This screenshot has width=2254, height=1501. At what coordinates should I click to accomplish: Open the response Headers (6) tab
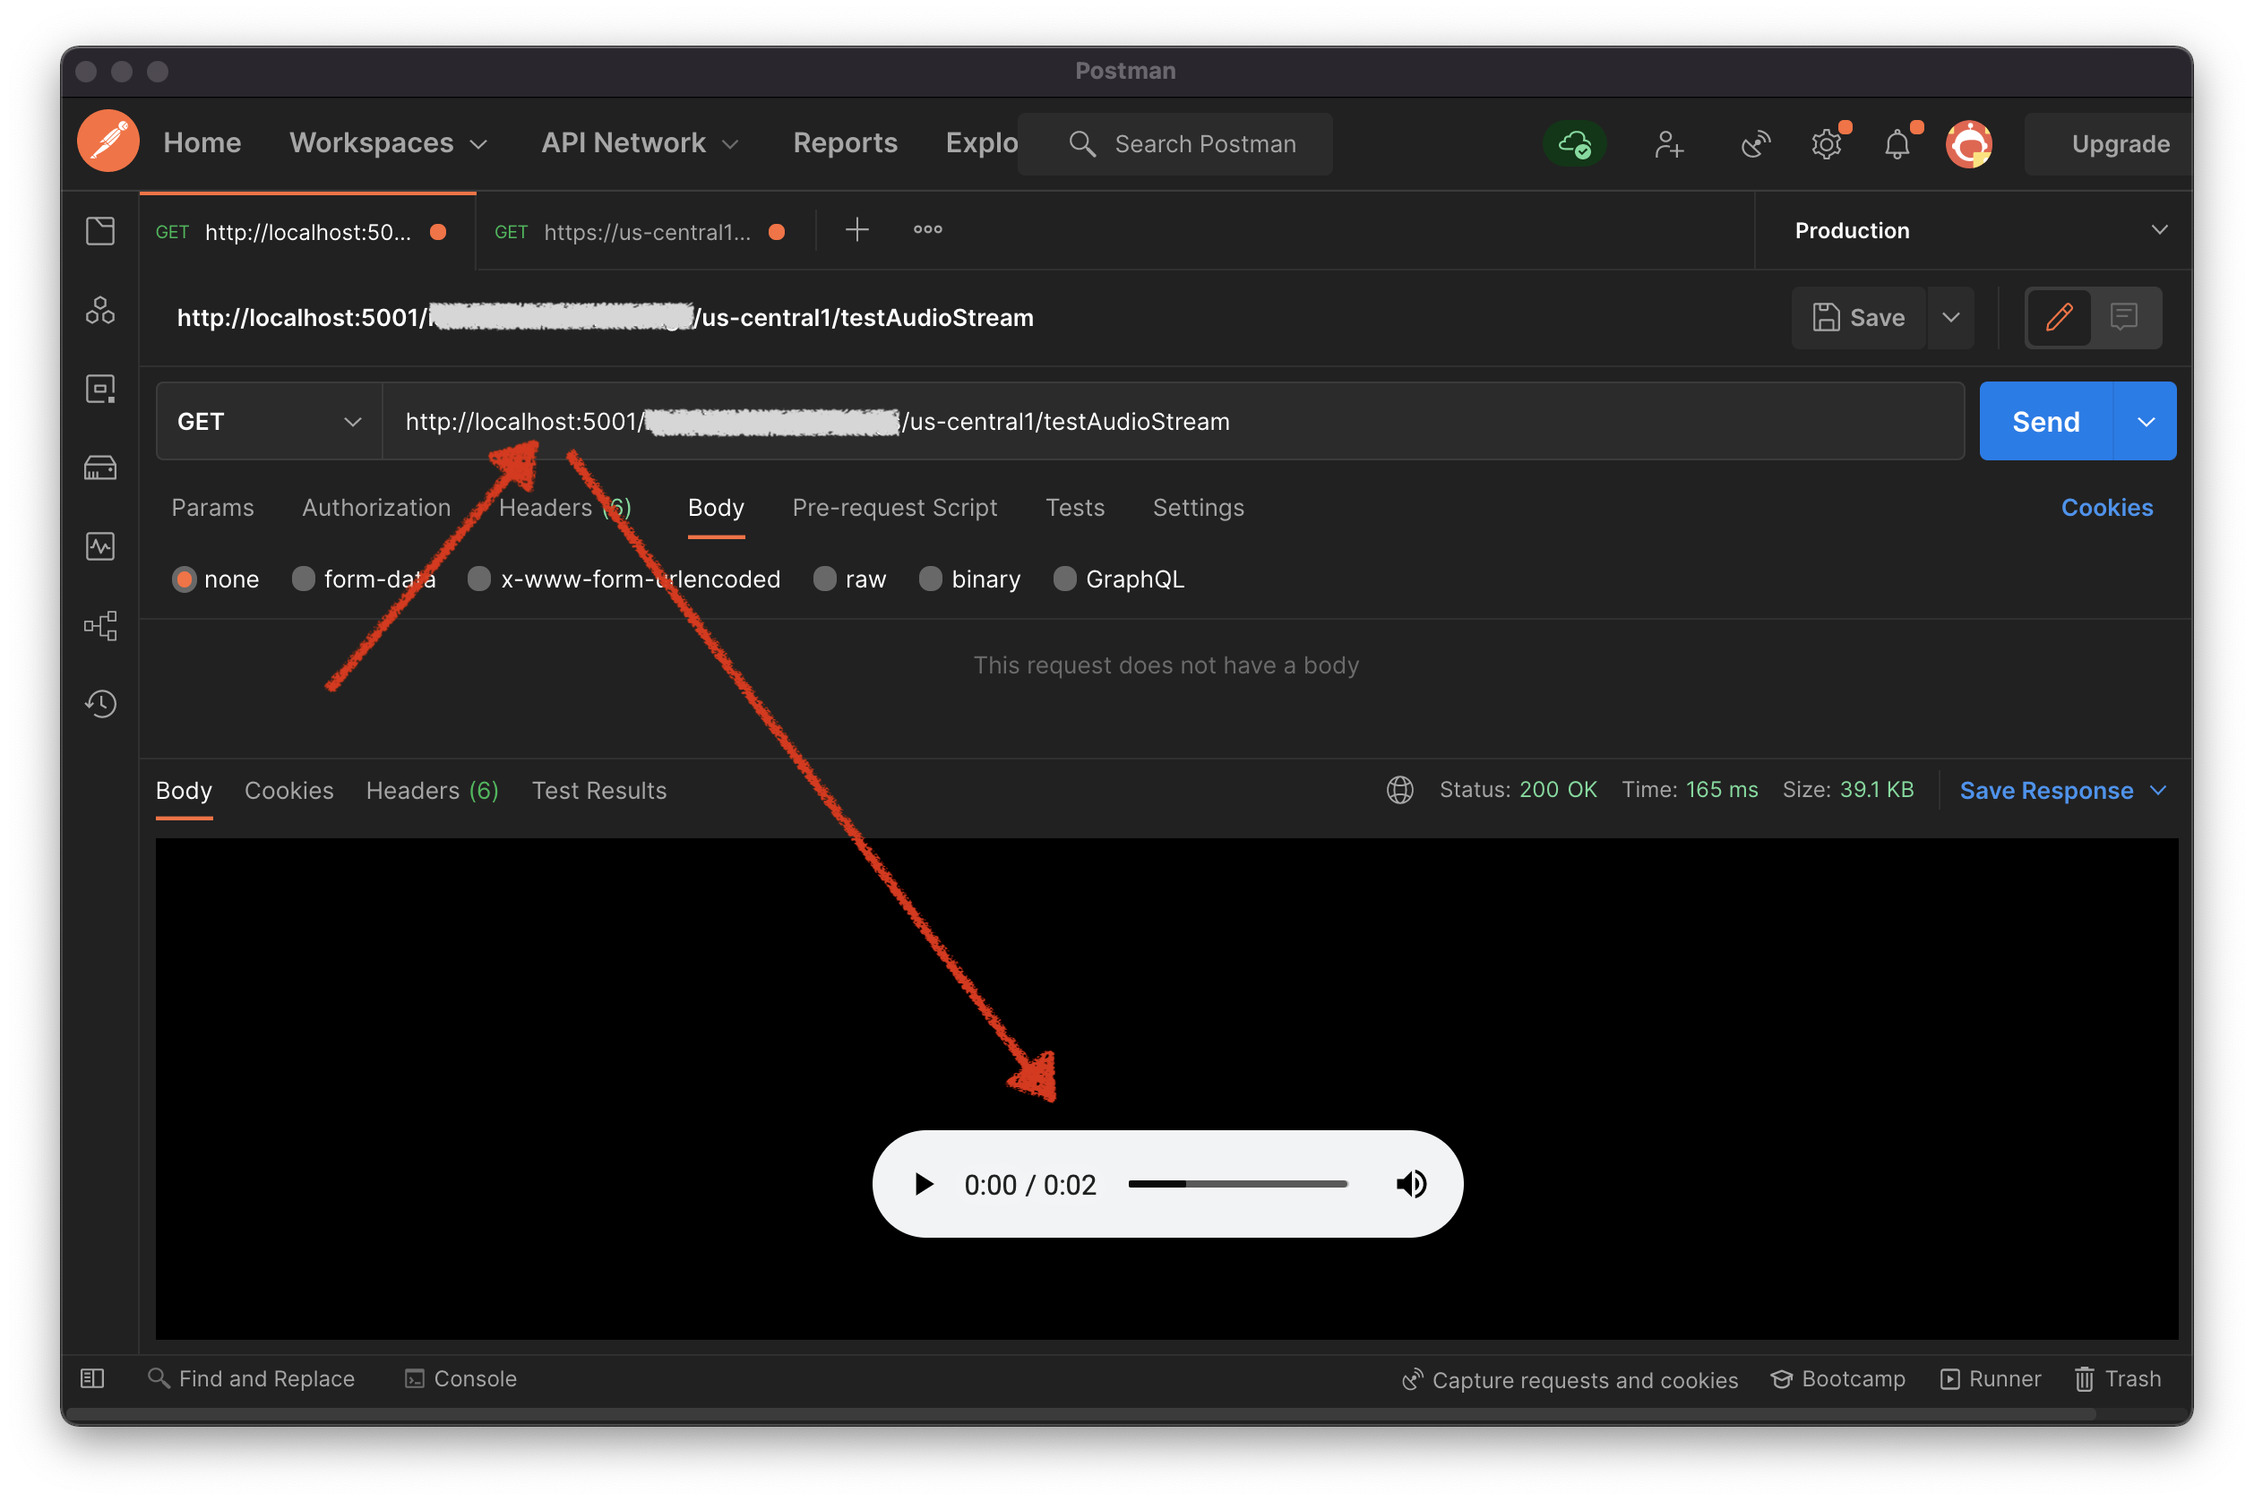432,790
